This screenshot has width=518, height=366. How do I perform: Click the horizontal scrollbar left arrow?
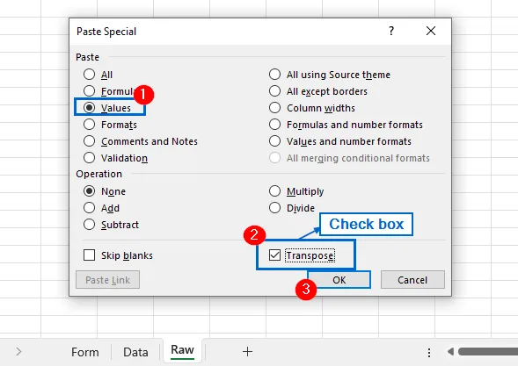click(x=450, y=351)
